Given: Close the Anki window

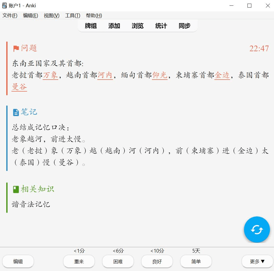Looking at the screenshot, I should [x=268, y=5].
